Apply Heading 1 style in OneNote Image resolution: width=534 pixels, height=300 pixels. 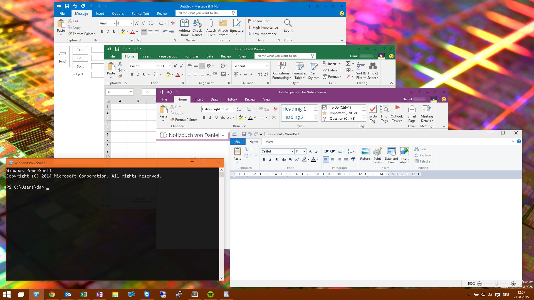[x=294, y=109]
